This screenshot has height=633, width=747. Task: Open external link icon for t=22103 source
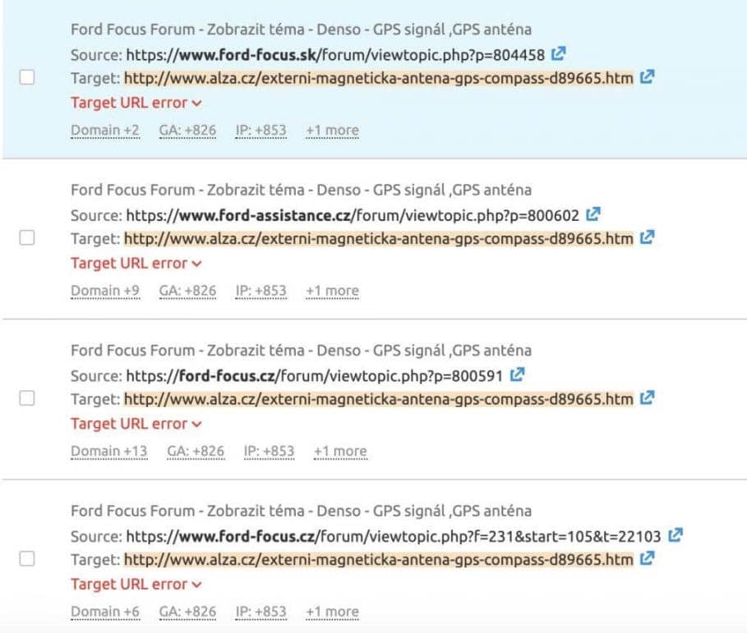pyautogui.click(x=676, y=535)
